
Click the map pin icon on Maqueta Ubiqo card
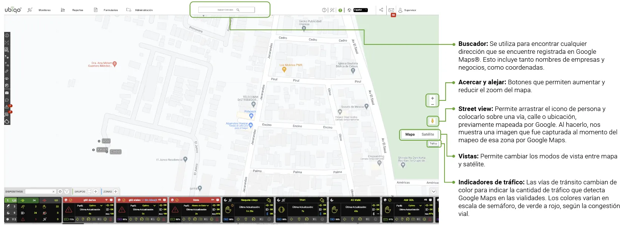[x=246, y=219]
